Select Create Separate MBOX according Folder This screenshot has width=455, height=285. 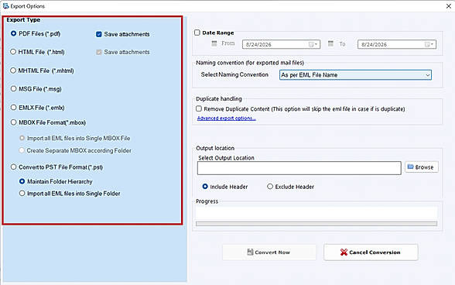pos(22,150)
